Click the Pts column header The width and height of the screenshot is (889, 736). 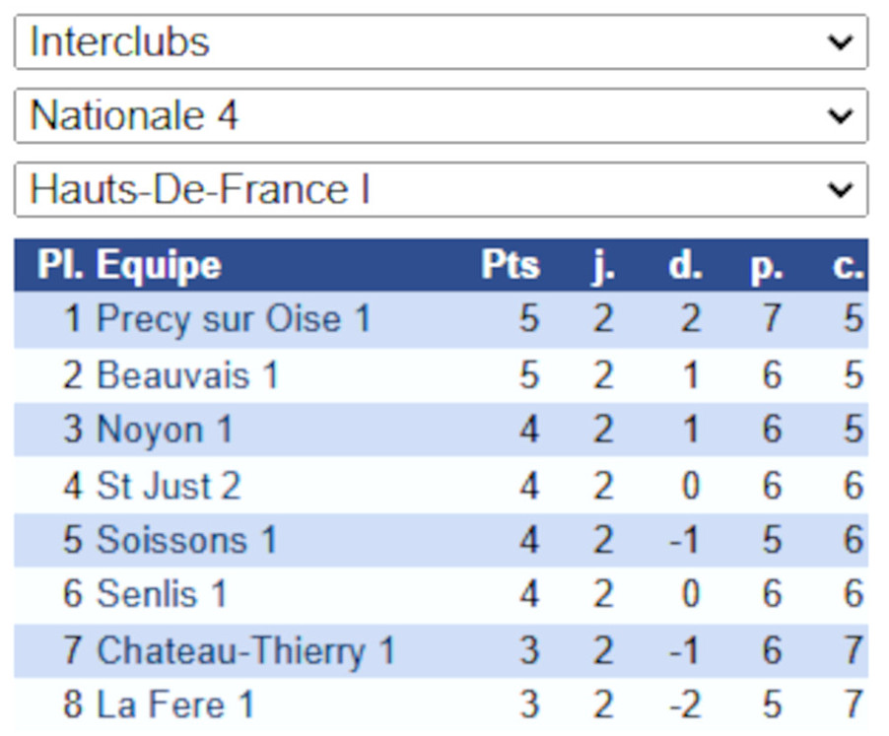[x=511, y=265]
